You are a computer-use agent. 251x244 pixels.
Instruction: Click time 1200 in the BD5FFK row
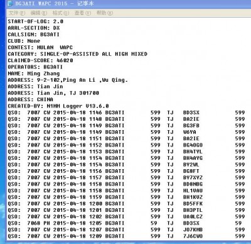[95, 204]
